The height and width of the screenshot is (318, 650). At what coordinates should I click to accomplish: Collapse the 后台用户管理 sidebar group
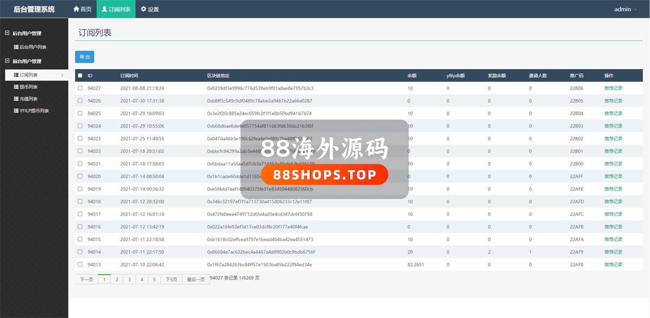click(7, 33)
